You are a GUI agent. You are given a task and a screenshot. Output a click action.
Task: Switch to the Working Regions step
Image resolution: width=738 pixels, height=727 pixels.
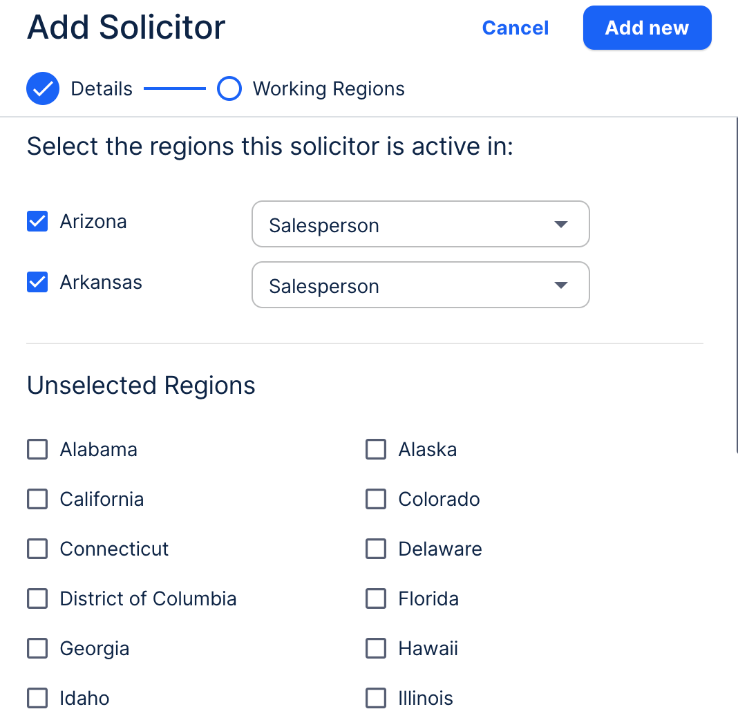[x=328, y=88]
